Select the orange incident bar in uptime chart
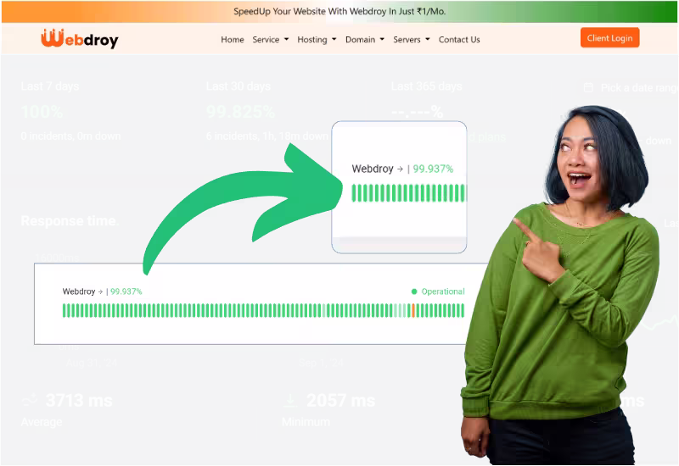Screen dimensions: 679x466 413,310
